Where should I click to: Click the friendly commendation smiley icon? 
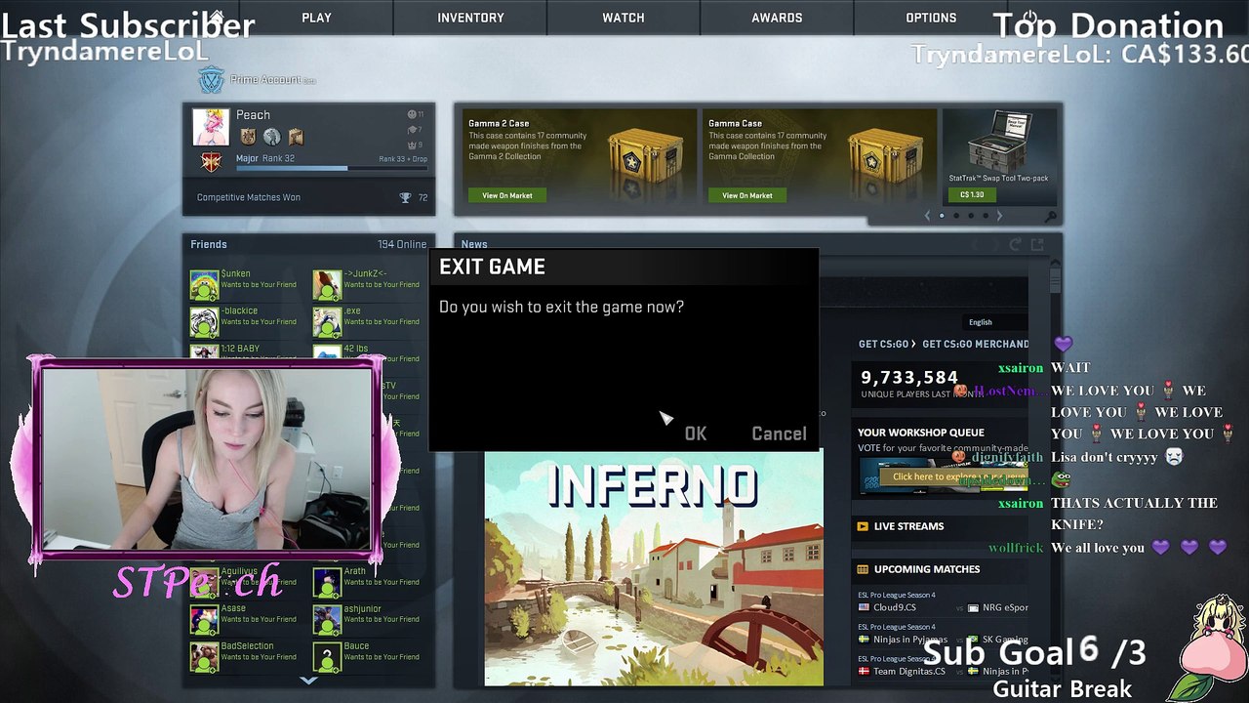pos(412,114)
